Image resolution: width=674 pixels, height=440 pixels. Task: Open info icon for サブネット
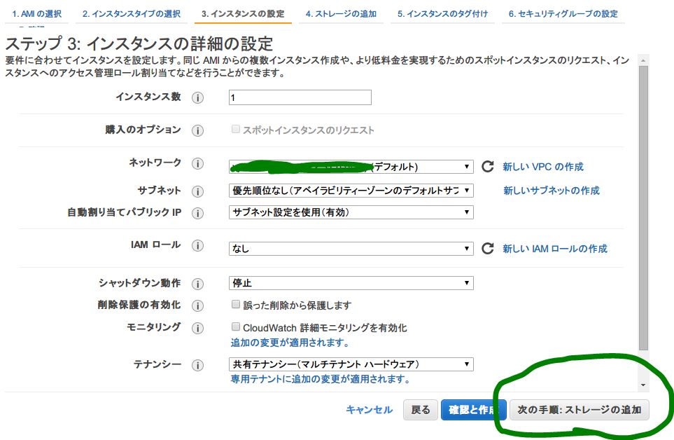pos(197,191)
